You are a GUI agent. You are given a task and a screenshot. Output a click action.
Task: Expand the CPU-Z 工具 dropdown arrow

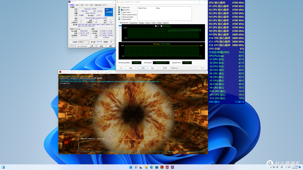tap(96, 46)
